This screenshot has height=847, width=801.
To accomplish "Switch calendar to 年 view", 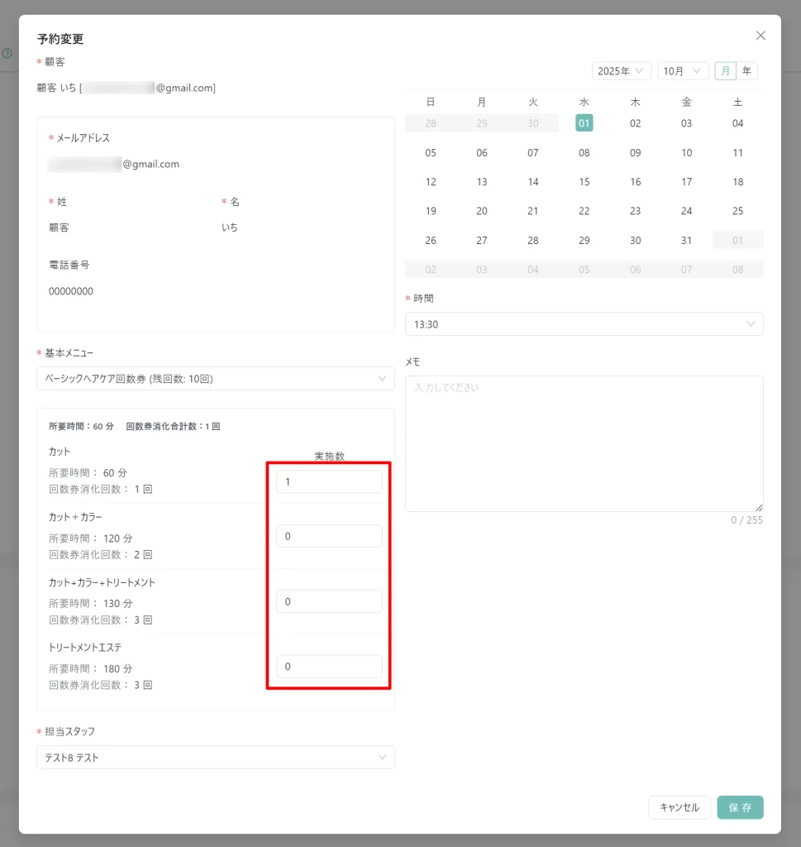I will tap(746, 71).
